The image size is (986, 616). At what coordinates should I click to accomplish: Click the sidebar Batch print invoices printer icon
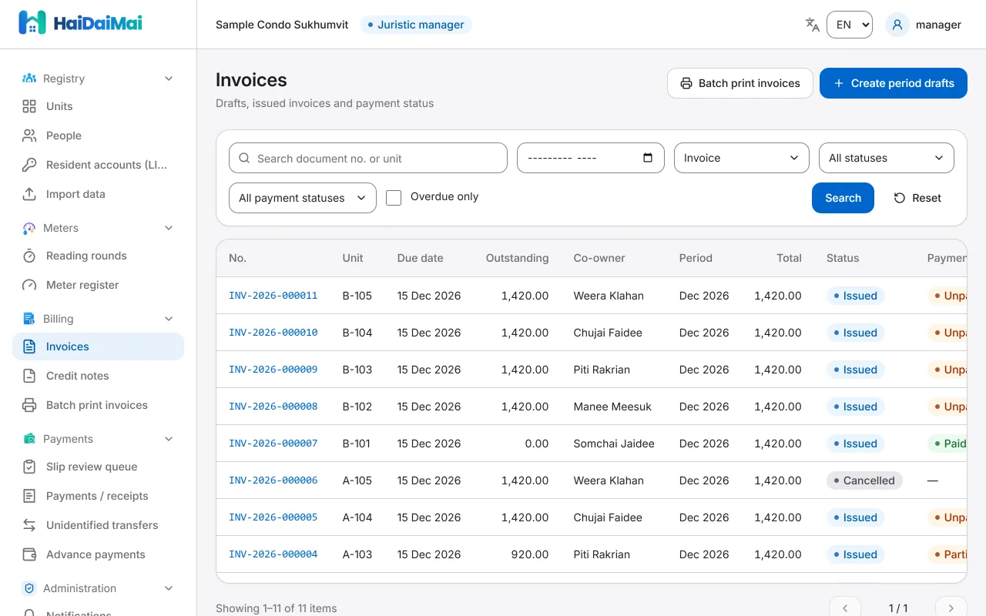pyautogui.click(x=29, y=405)
